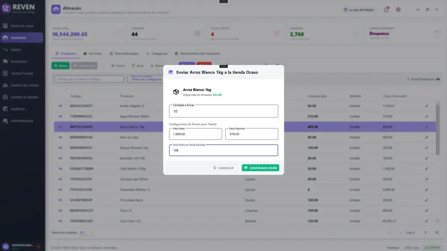Viewport: 447px width, 251px height.
Task: Click the Coca Cola 1.5L product name
Action: 131,221
